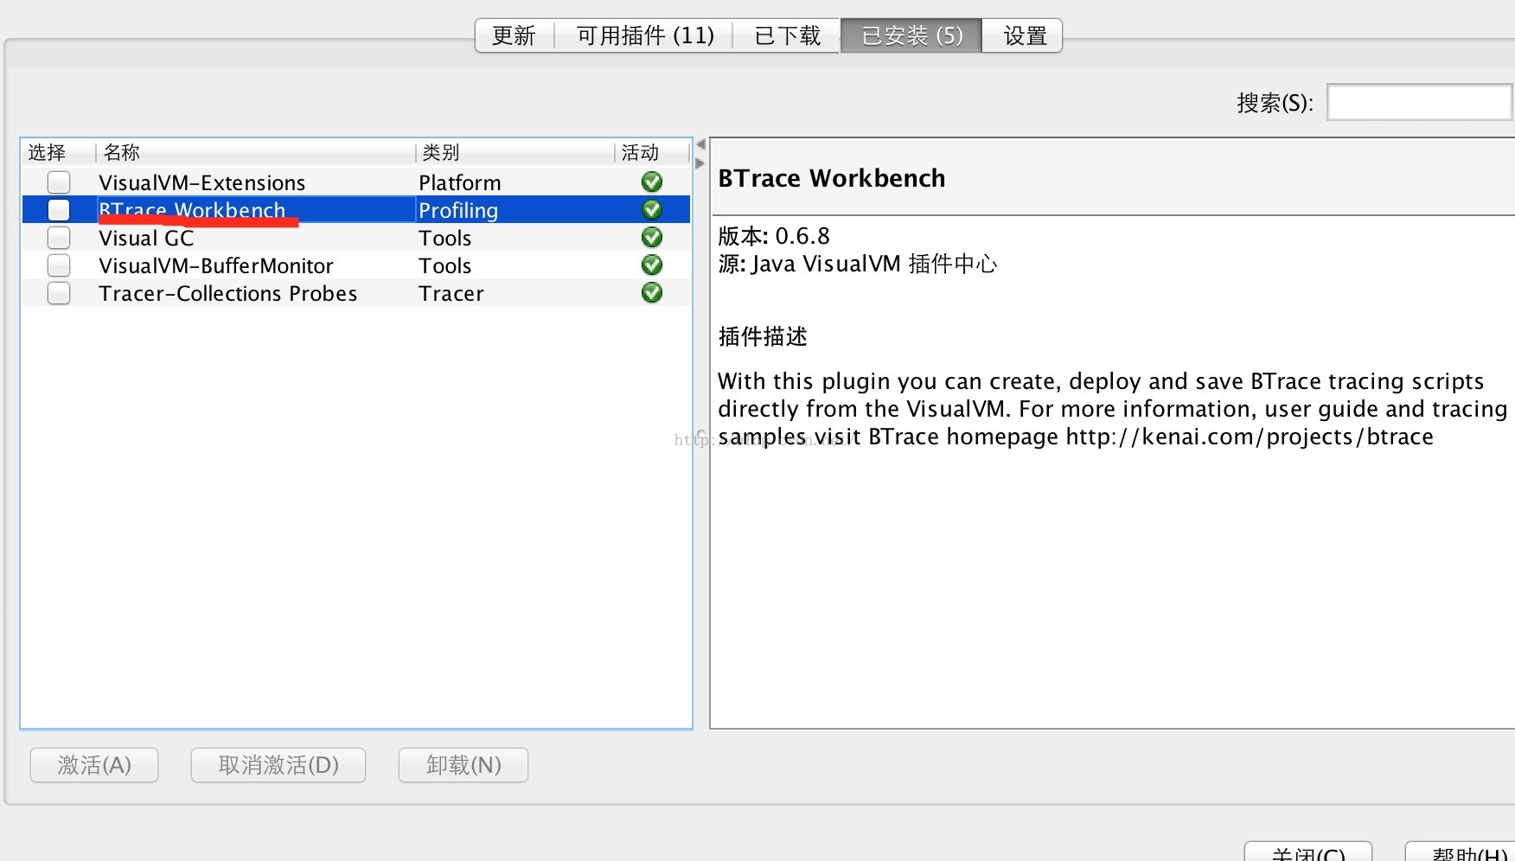Click the 取消激活(D) button
This screenshot has height=861, width=1515.
tap(278, 765)
